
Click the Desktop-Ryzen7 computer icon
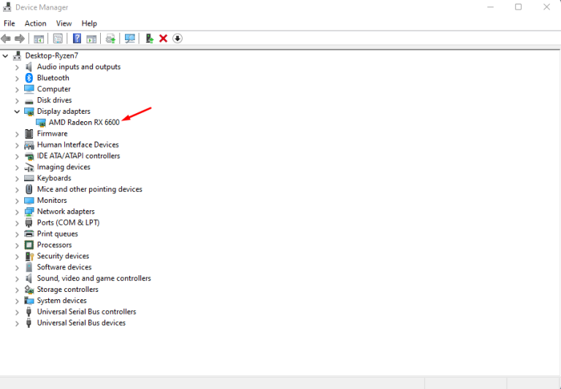pos(17,55)
